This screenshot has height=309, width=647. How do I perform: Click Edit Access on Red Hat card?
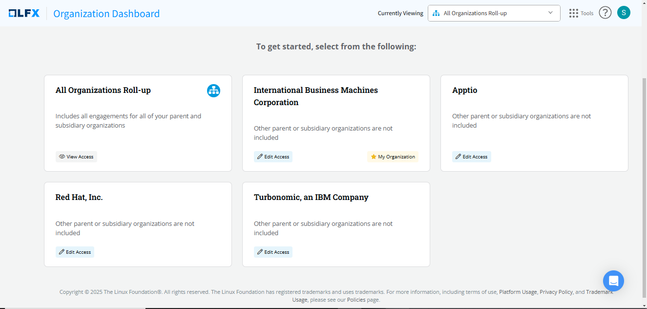[75, 252]
